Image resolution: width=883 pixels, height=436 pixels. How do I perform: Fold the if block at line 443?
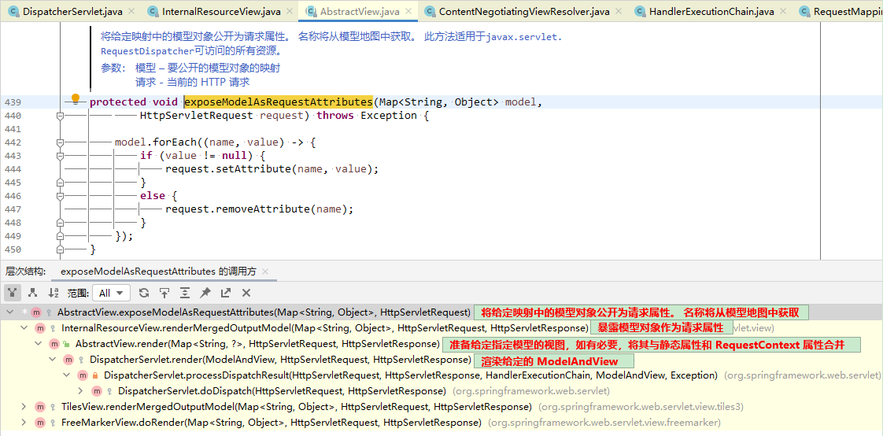click(61, 156)
